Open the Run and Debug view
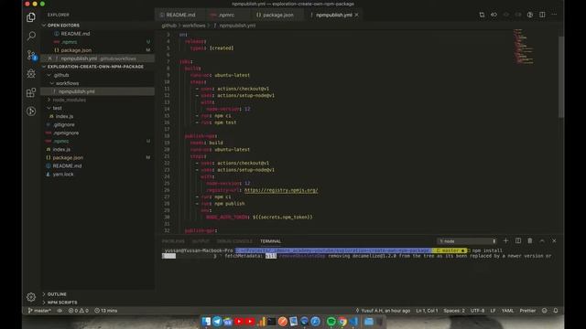Screen dimensions: 586x329 pyautogui.click(x=31, y=73)
